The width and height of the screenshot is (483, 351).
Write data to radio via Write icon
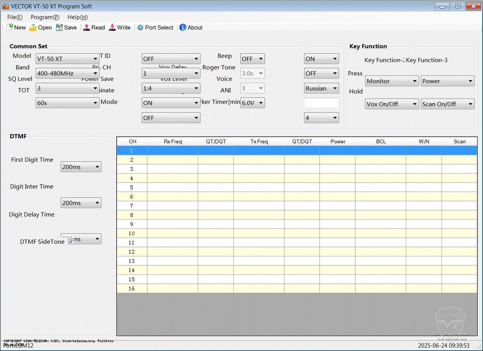(112, 27)
